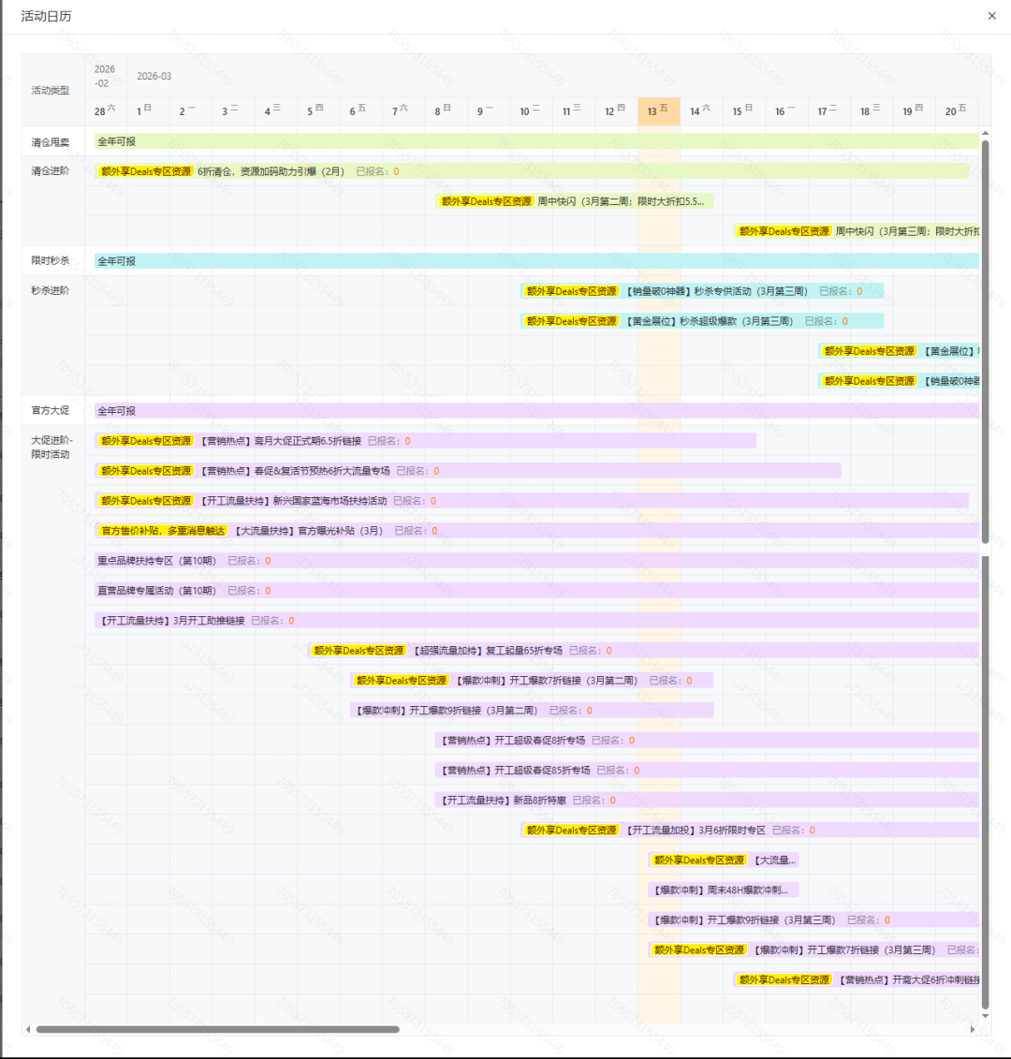This screenshot has height=1059, width=1011.
Task: Click the left arrow of the horizontal scrollbar
Action: (x=28, y=1029)
